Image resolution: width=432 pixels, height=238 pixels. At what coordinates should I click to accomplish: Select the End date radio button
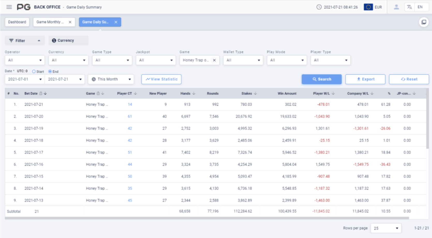(x=50, y=71)
